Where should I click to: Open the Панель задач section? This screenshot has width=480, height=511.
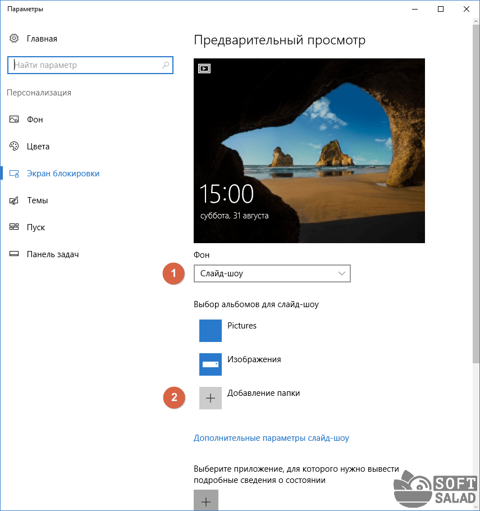53,254
